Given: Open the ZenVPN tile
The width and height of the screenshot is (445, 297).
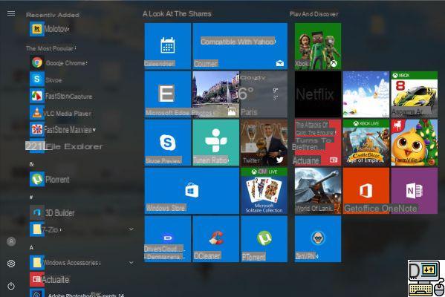Looking at the screenshot, I should click(x=318, y=239).
